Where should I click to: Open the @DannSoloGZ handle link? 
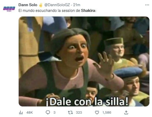pyautogui.click(x=57, y=5)
